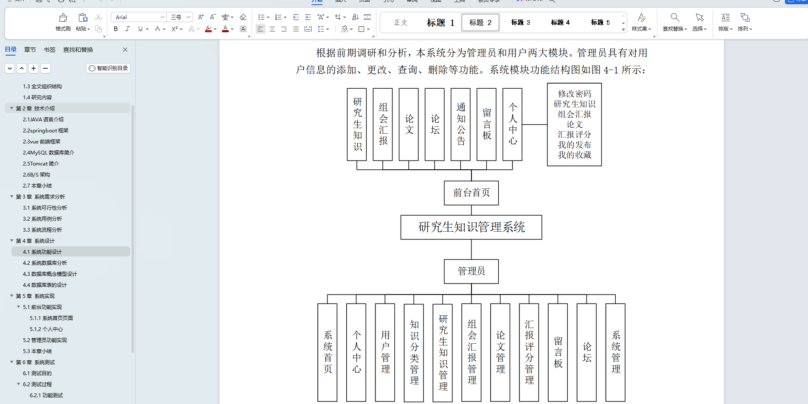Click the bulleted list icon
Image resolution: width=808 pixels, height=404 pixels.
click(261, 17)
